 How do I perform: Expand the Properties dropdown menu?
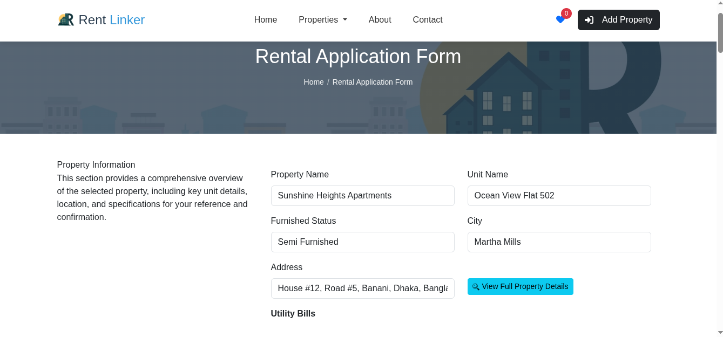tap(322, 19)
